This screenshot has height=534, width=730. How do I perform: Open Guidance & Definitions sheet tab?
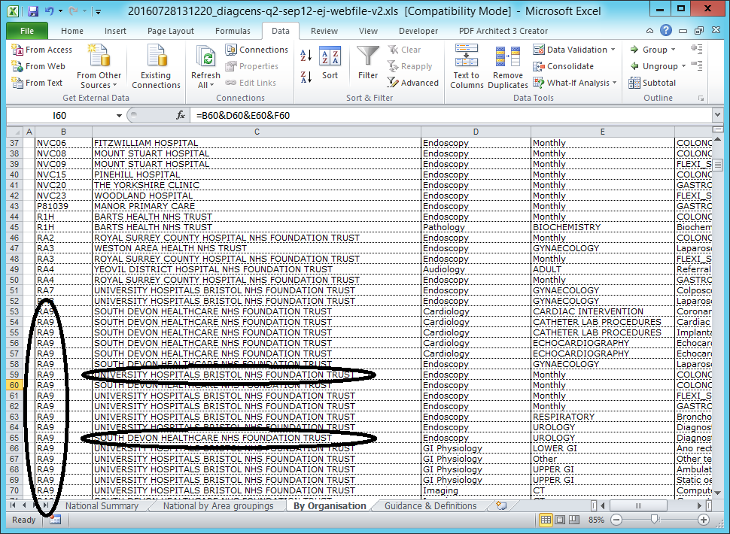[x=430, y=505]
